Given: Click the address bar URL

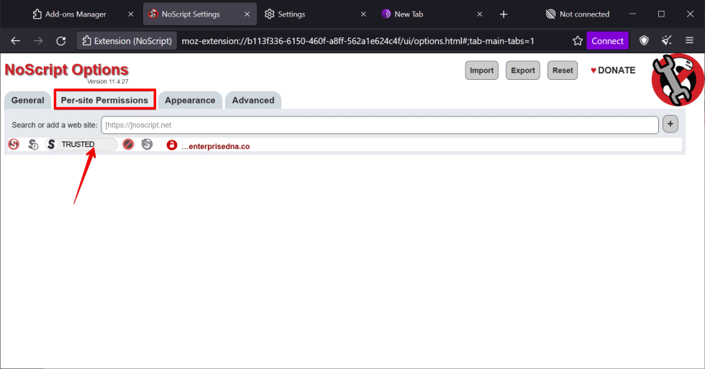Looking at the screenshot, I should 358,41.
